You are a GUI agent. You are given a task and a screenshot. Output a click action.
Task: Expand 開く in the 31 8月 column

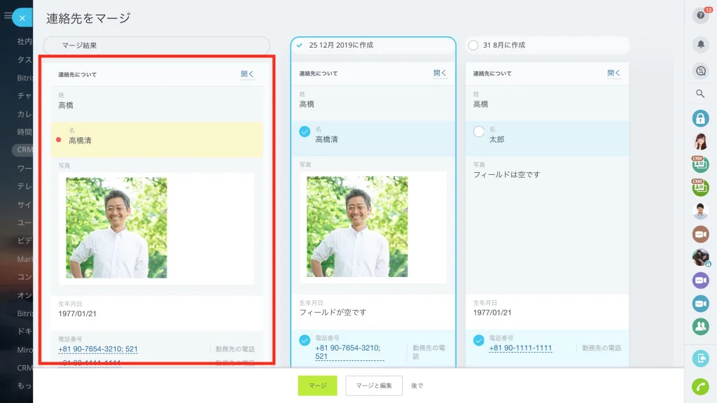[613, 73]
